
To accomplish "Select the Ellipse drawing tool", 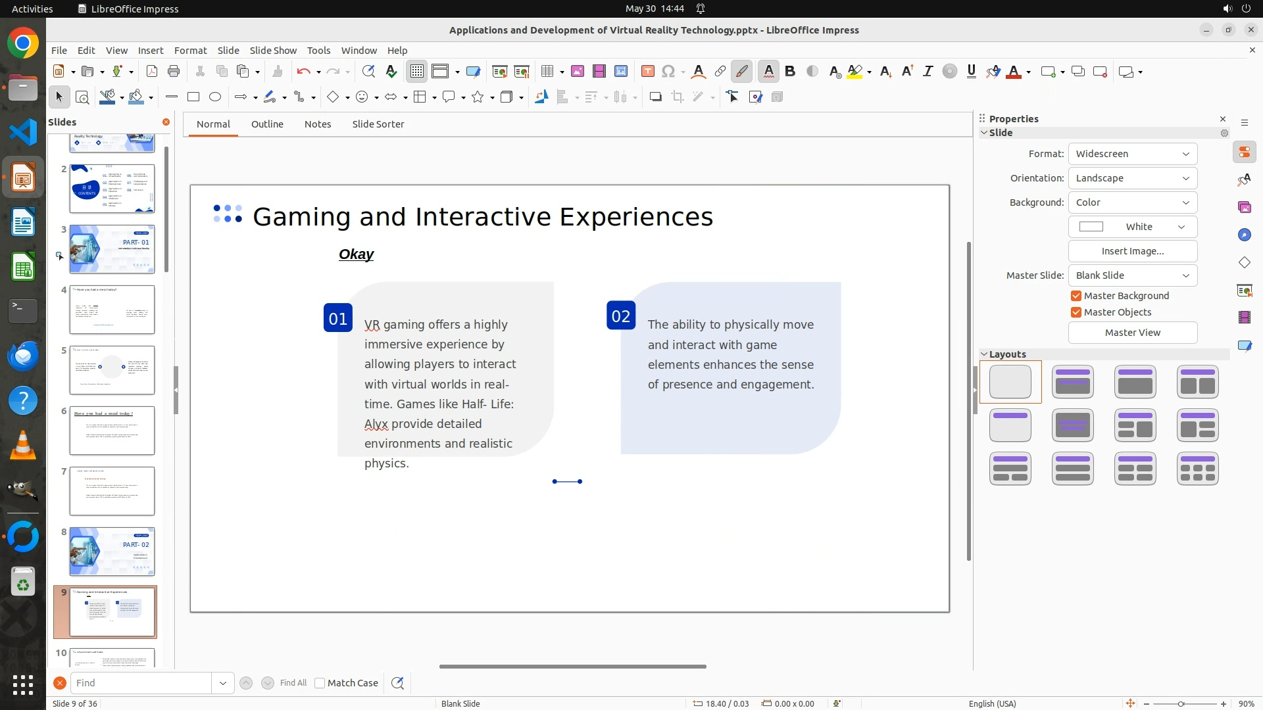I will pyautogui.click(x=215, y=97).
